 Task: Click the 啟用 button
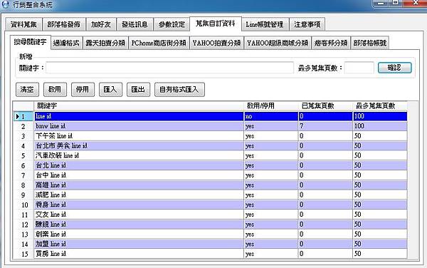point(55,89)
